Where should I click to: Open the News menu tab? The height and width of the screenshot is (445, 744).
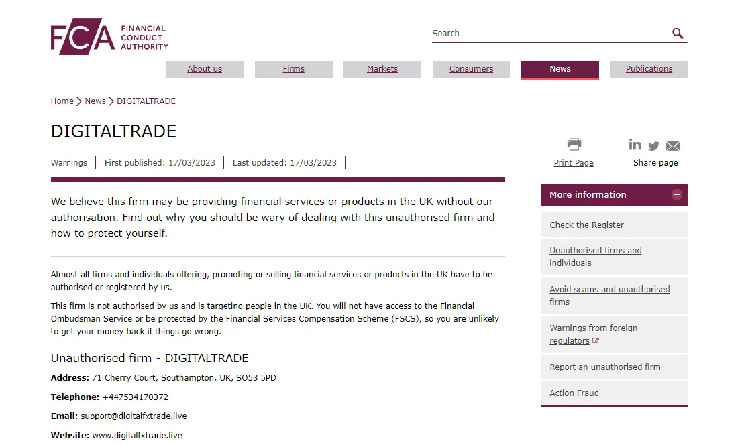click(560, 70)
